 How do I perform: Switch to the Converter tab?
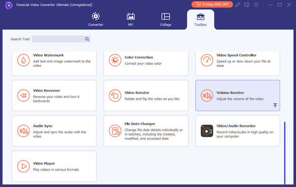click(96, 19)
